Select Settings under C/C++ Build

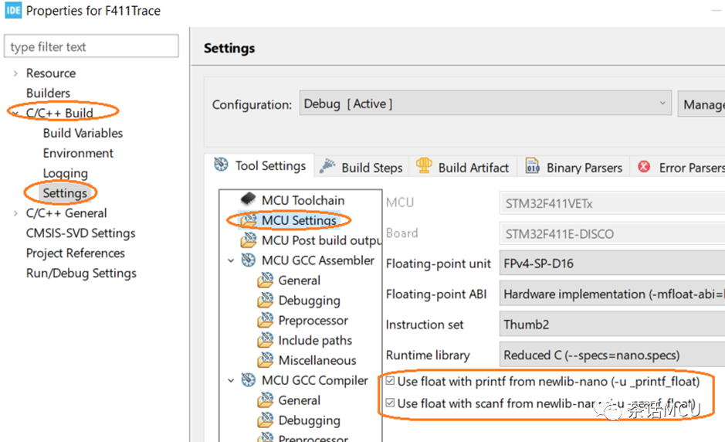(x=65, y=193)
